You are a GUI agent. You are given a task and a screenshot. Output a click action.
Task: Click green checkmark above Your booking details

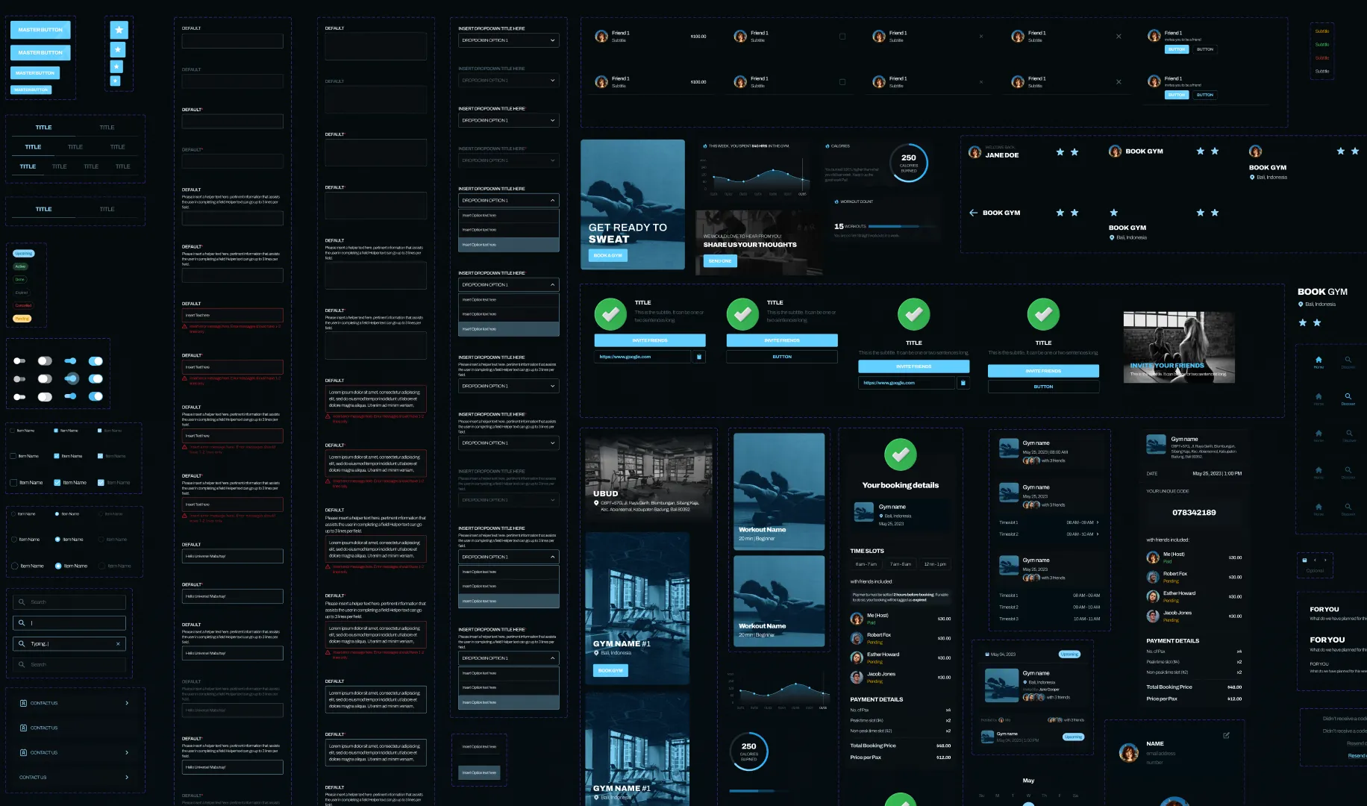click(901, 454)
